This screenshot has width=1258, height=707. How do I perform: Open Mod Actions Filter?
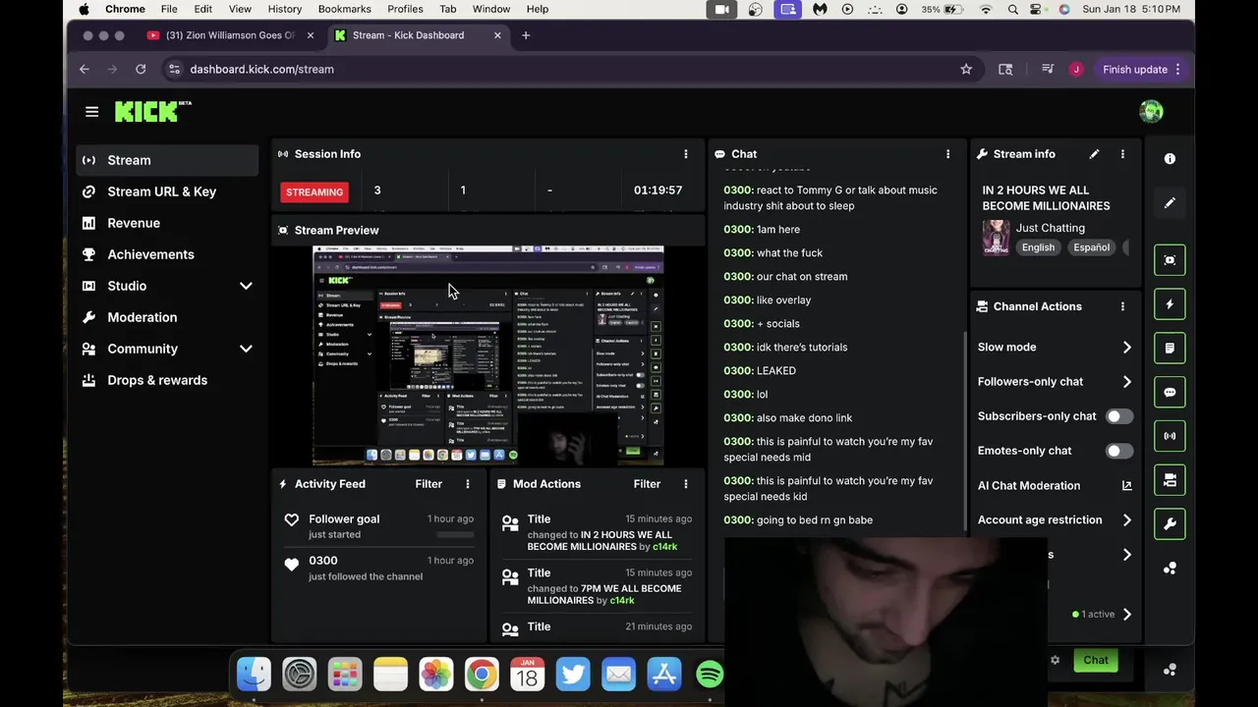click(x=647, y=484)
